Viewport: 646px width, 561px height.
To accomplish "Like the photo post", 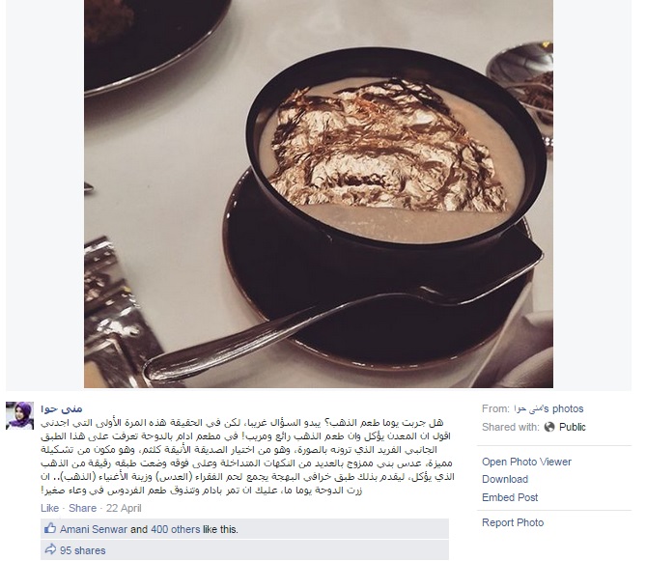I will tap(49, 508).
